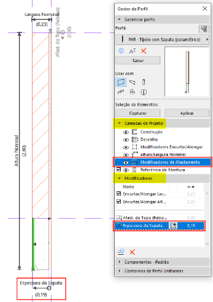Screen dimensions: 213x302
Task: Click the green footing edge in drawing
Action: click(33, 244)
